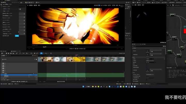This screenshot has width=186, height=104.
Task: Select the yellow burst shot thumbnail in filmstrip
Action: (76, 59)
